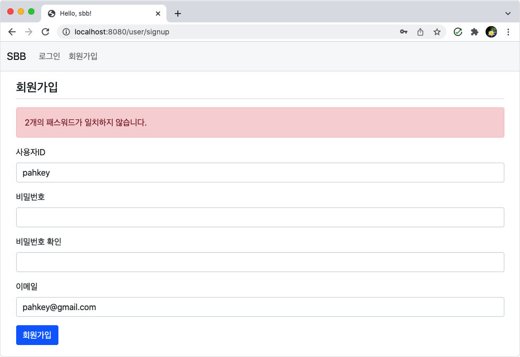
Task: Click the 이메일 label
Action: (x=27, y=287)
